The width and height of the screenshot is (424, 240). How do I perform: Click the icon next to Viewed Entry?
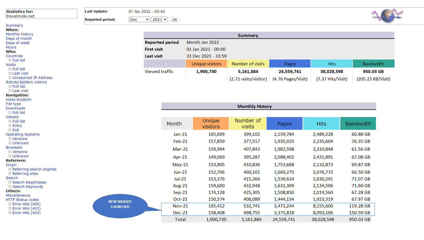(10, 126)
